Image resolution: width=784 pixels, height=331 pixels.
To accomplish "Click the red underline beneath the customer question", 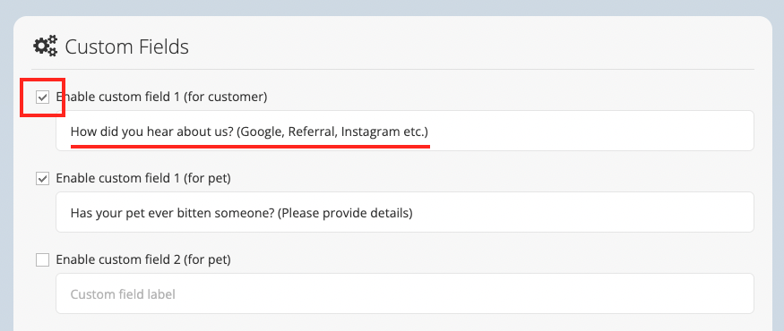I will (x=250, y=147).
